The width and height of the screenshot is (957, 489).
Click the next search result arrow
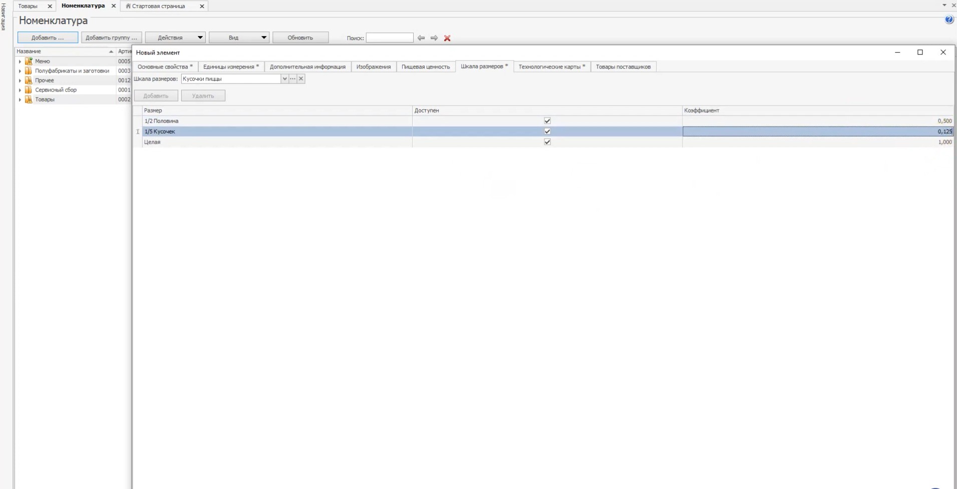point(434,38)
